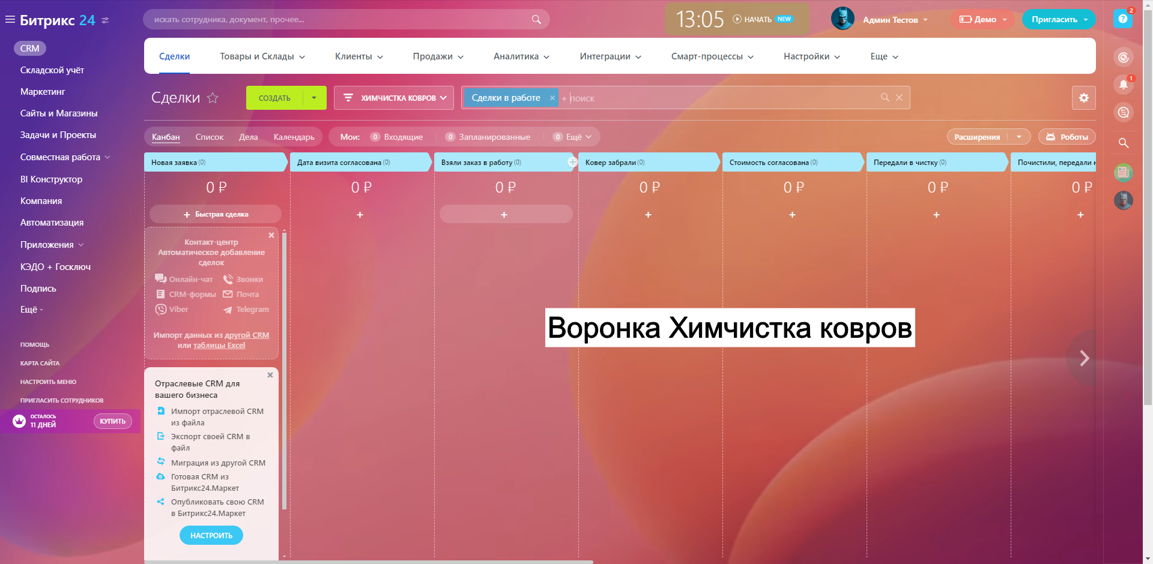Screen dimensions: 1153x564
Task: Show next kanban columns with right arrow
Action: (x=1084, y=358)
